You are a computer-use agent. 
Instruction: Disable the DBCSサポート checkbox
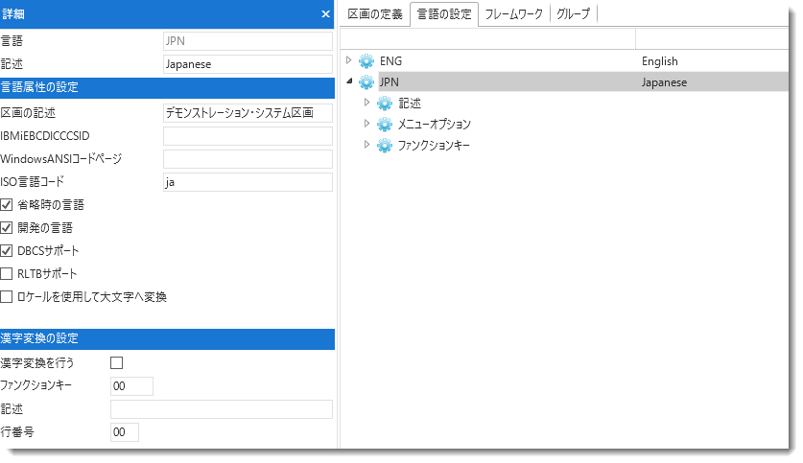pyautogui.click(x=8, y=251)
